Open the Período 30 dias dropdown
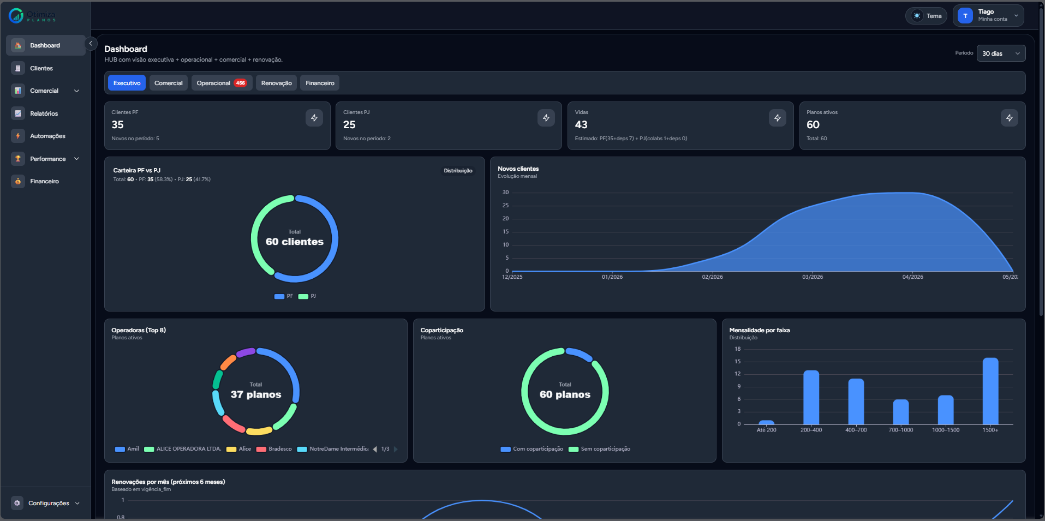The height and width of the screenshot is (521, 1045). (1001, 53)
